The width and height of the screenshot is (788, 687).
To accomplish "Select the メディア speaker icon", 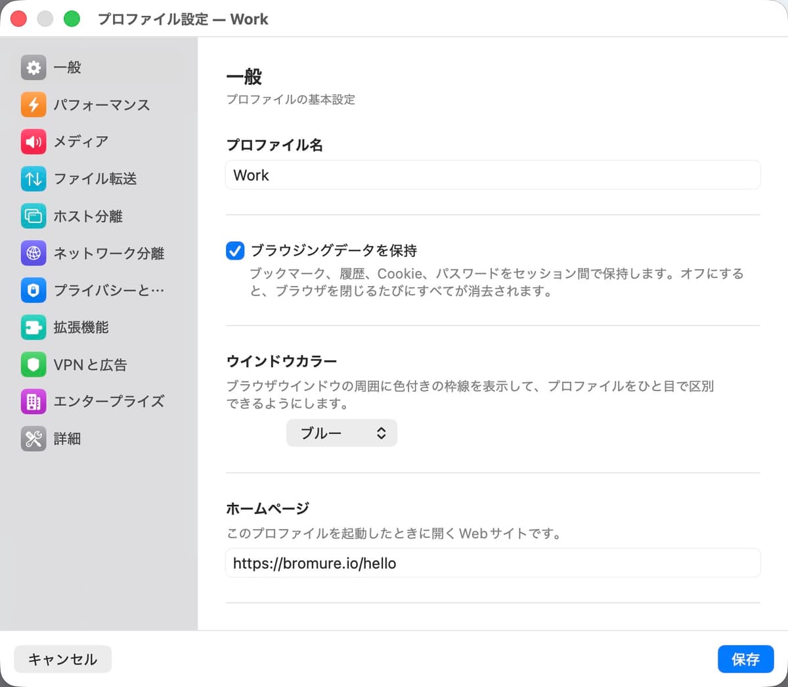I will [33, 141].
